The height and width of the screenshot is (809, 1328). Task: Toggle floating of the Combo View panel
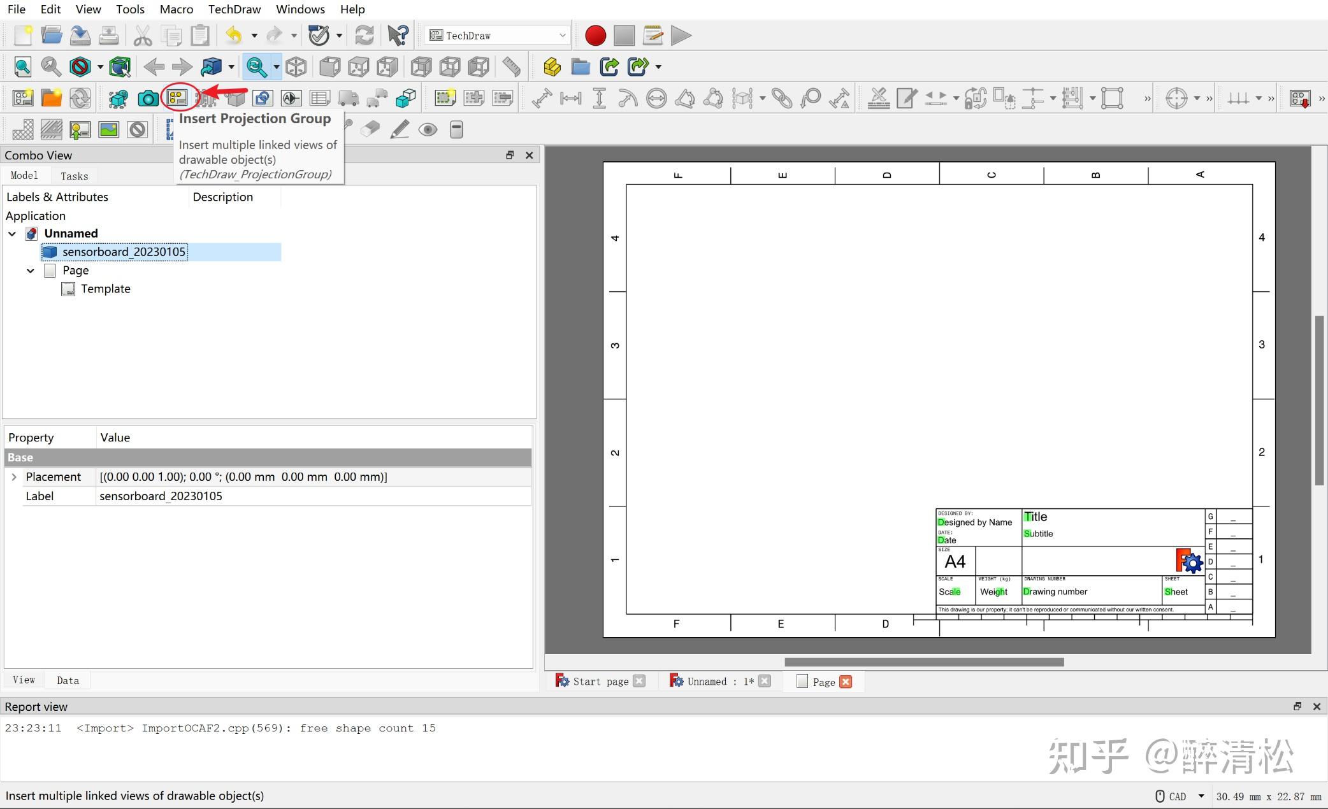click(x=510, y=155)
